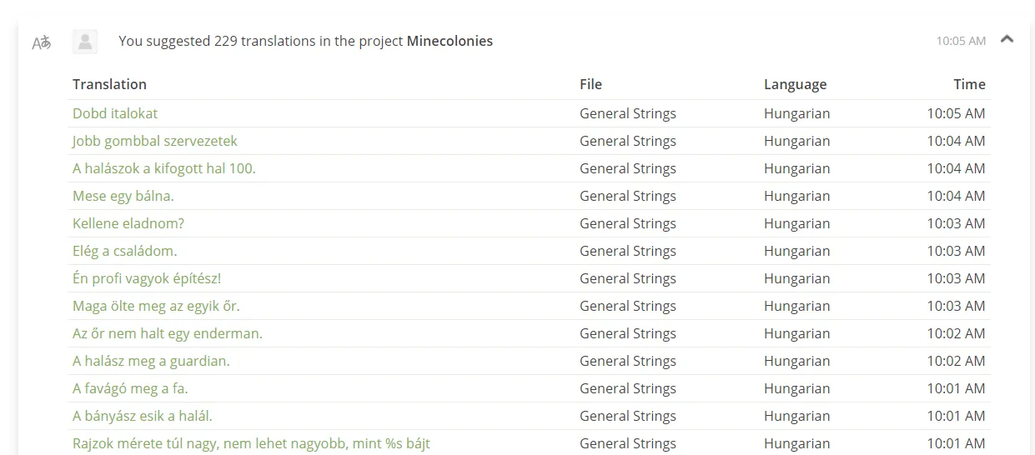Open 'Az őr nem halt egy enderman.'
1035x455 pixels.
point(168,333)
